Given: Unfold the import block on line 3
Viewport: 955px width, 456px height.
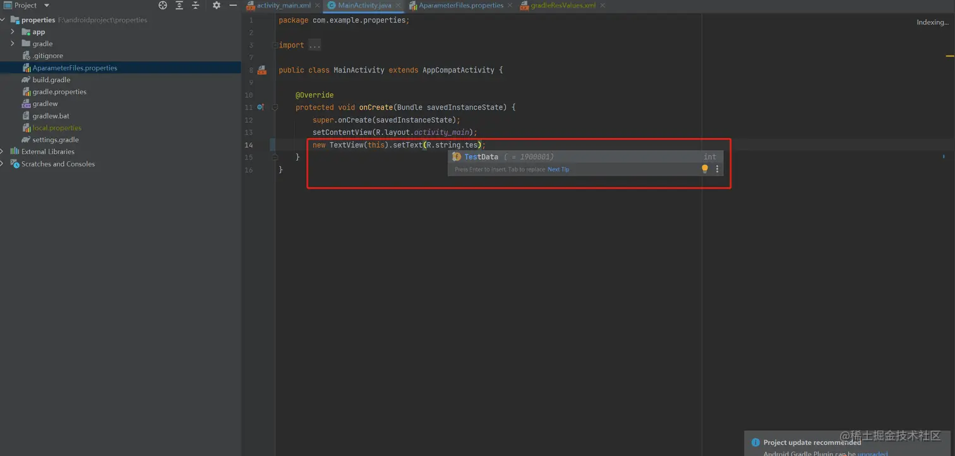Looking at the screenshot, I should (275, 45).
